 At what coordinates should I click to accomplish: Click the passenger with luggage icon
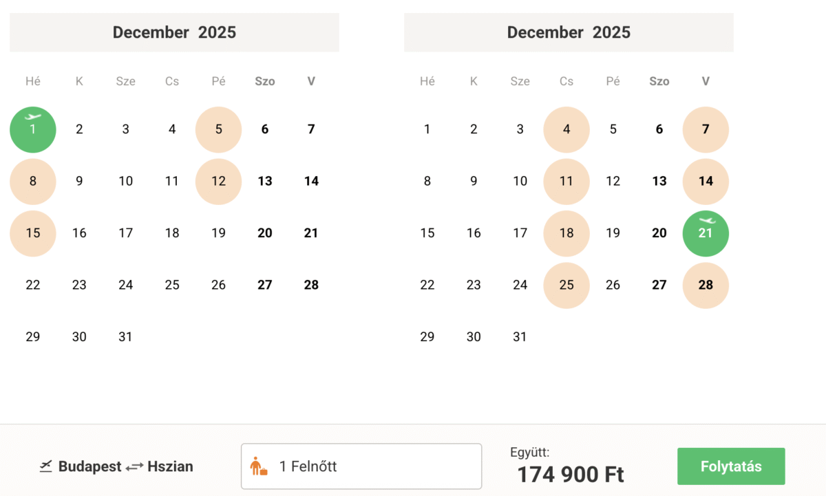[259, 466]
